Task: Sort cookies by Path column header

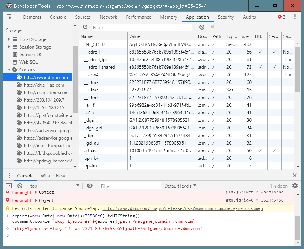Action: [x=218, y=36]
